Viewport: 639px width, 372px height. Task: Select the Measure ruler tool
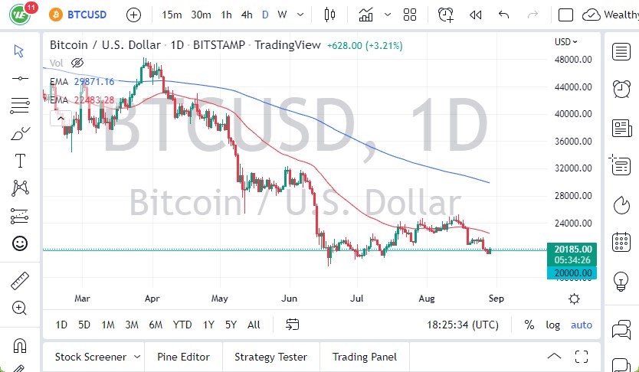[20, 281]
